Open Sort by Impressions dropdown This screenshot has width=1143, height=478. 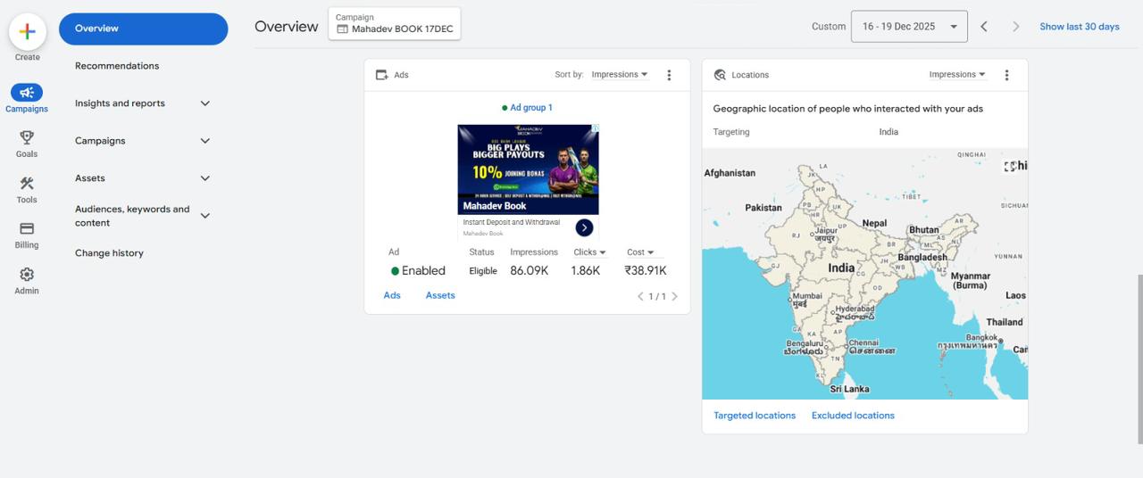620,75
